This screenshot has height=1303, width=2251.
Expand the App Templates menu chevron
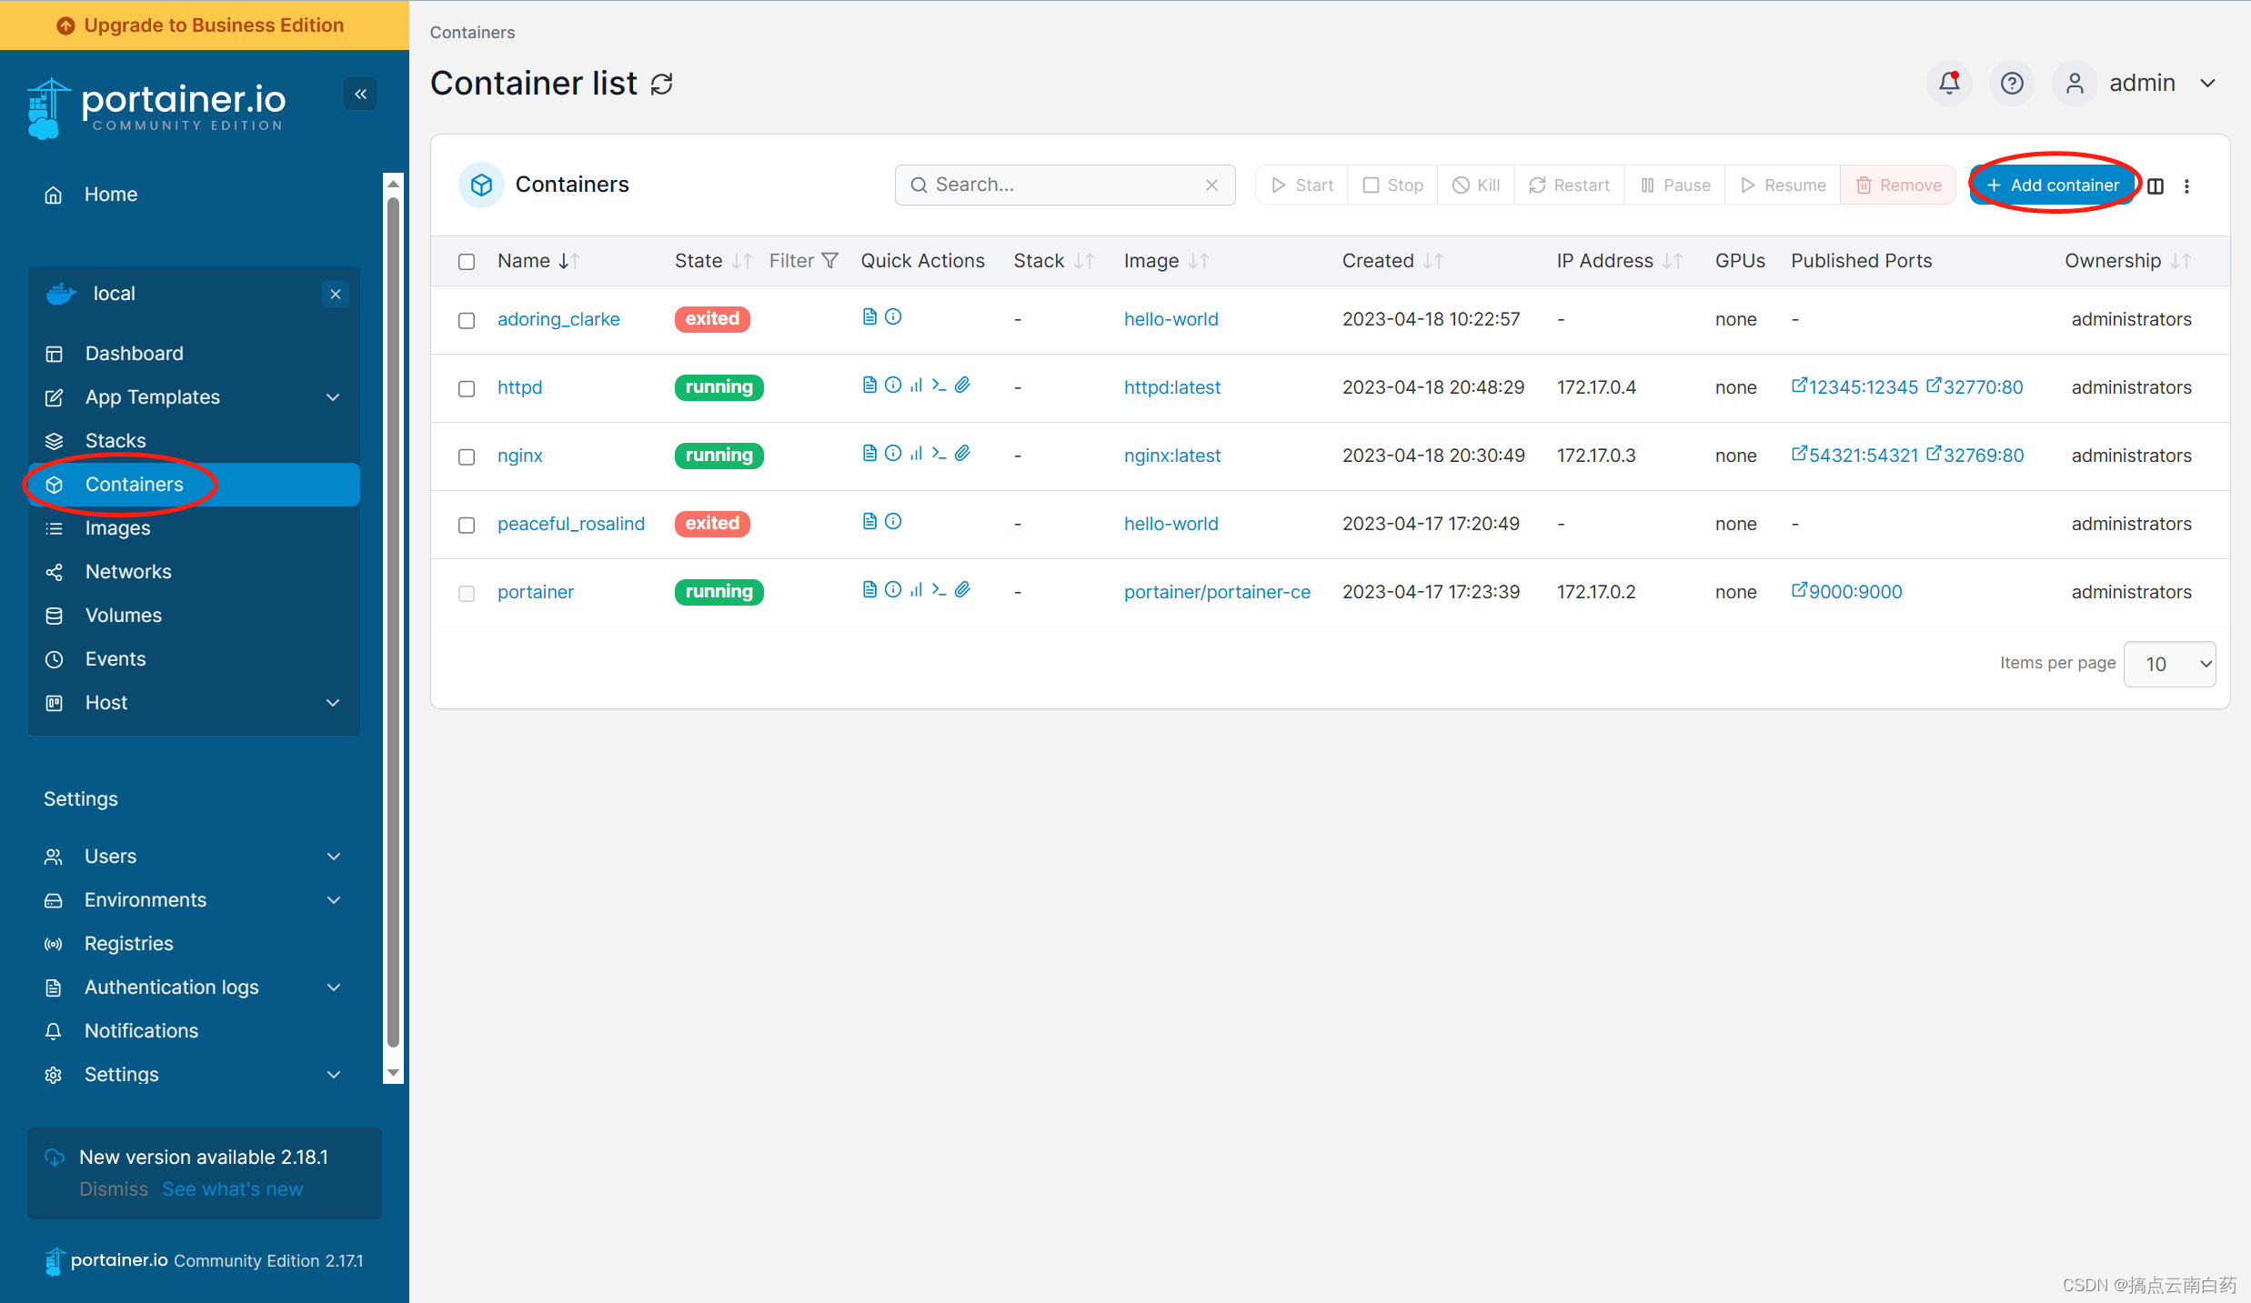pyautogui.click(x=333, y=397)
